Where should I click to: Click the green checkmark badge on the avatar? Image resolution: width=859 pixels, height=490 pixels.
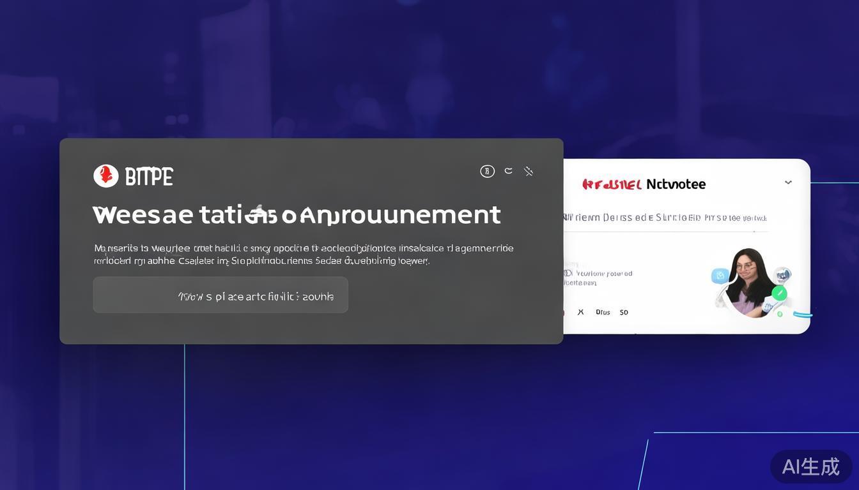point(778,293)
